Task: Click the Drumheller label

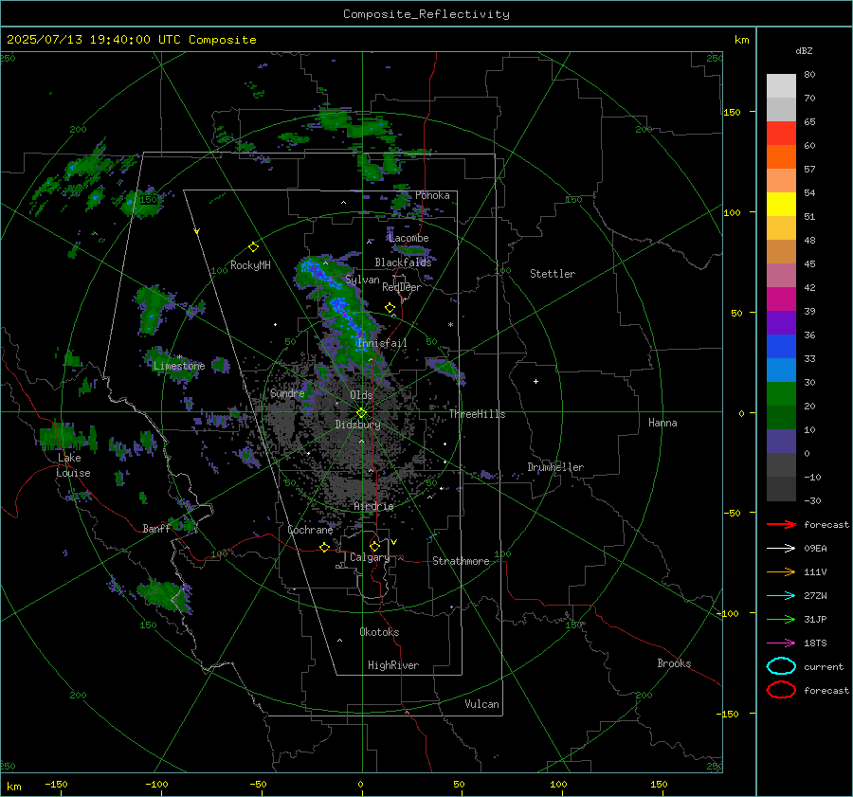Action: [x=555, y=467]
